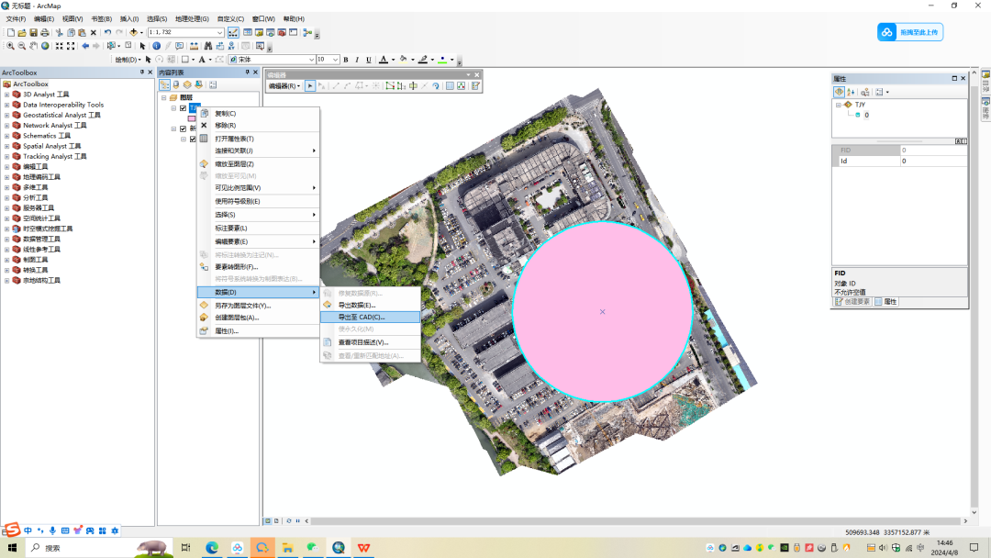Image resolution: width=991 pixels, height=558 pixels.
Task: Open the font name dropdown
Action: tap(311, 60)
